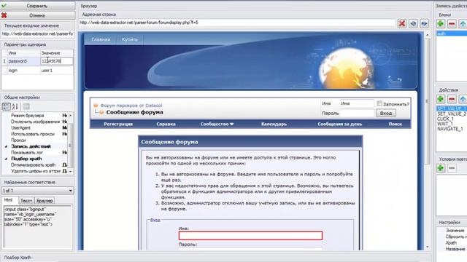Add a new block with green plus in Блоки

coord(441,23)
